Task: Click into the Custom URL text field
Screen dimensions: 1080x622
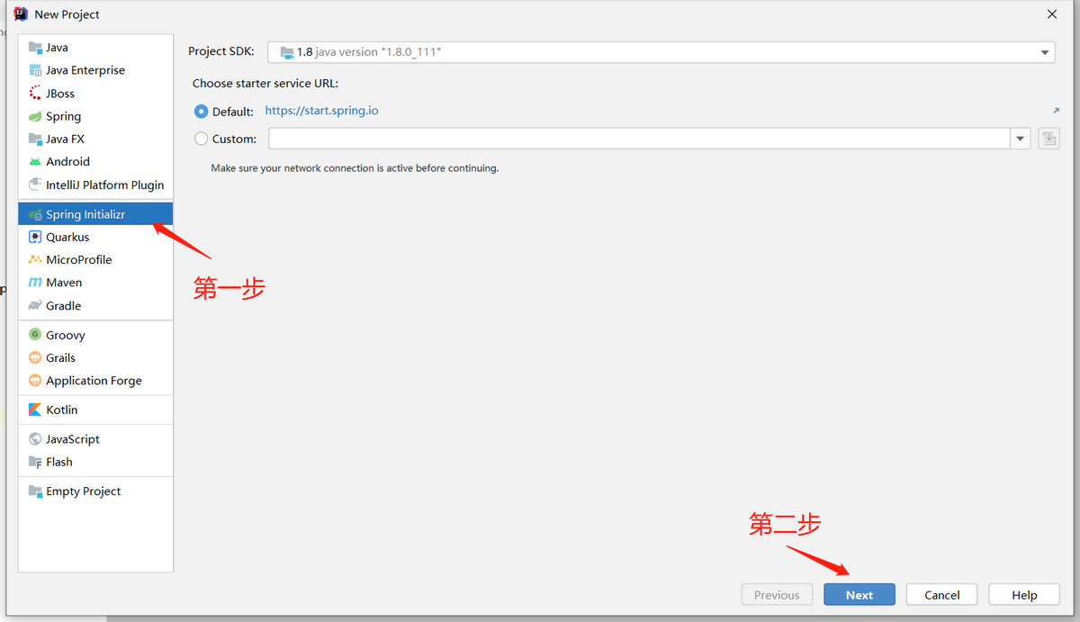Action: click(639, 139)
